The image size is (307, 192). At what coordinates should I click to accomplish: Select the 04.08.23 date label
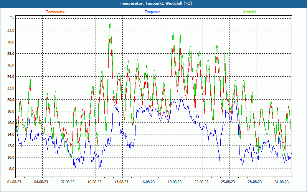tap(41, 182)
